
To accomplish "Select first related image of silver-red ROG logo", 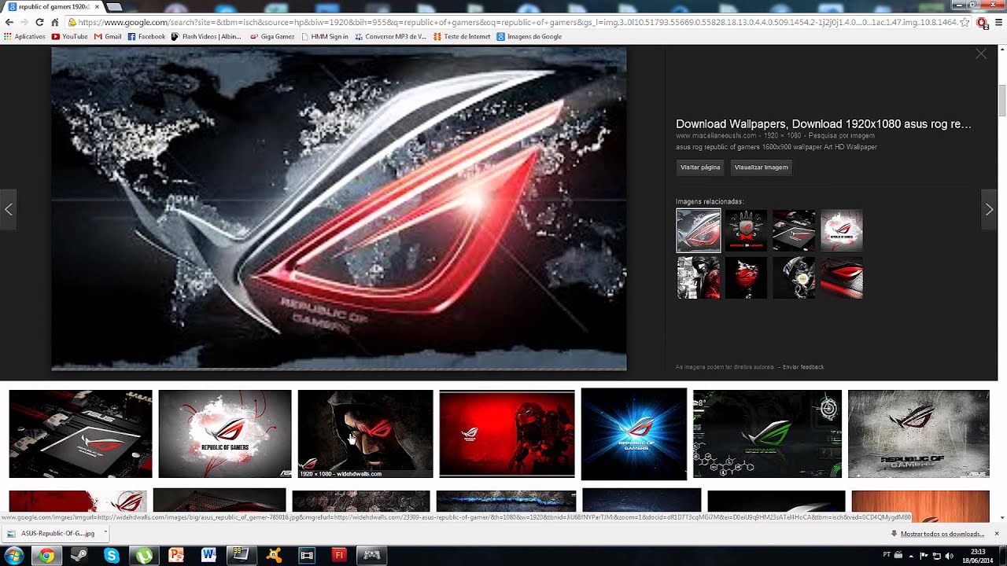I will point(699,230).
